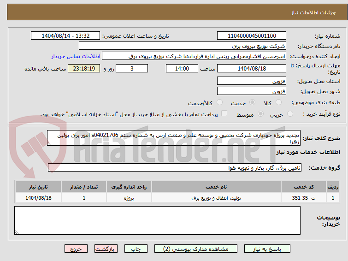
Task: Toggle the اسناد خزانه اسلامی payment checkbox
Action: 224,113
